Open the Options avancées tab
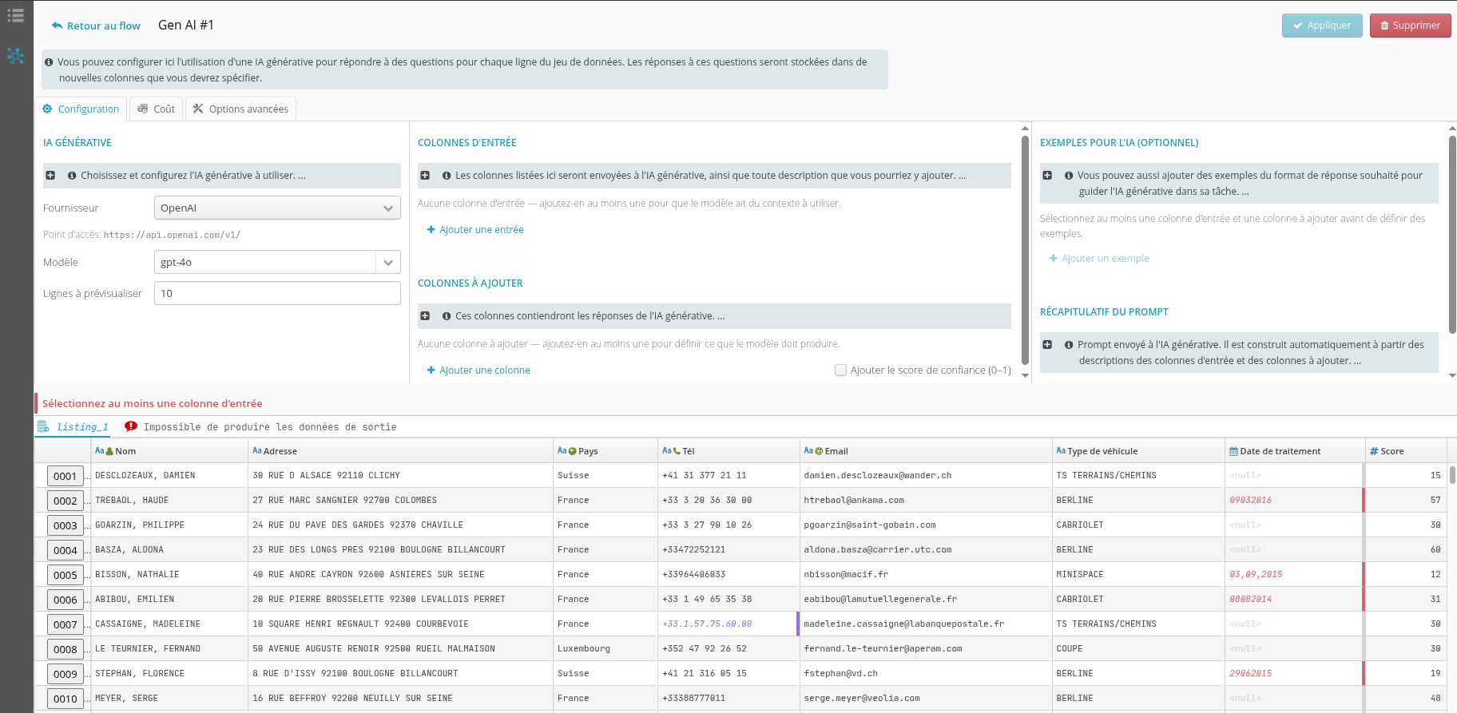The width and height of the screenshot is (1457, 713). (240, 109)
